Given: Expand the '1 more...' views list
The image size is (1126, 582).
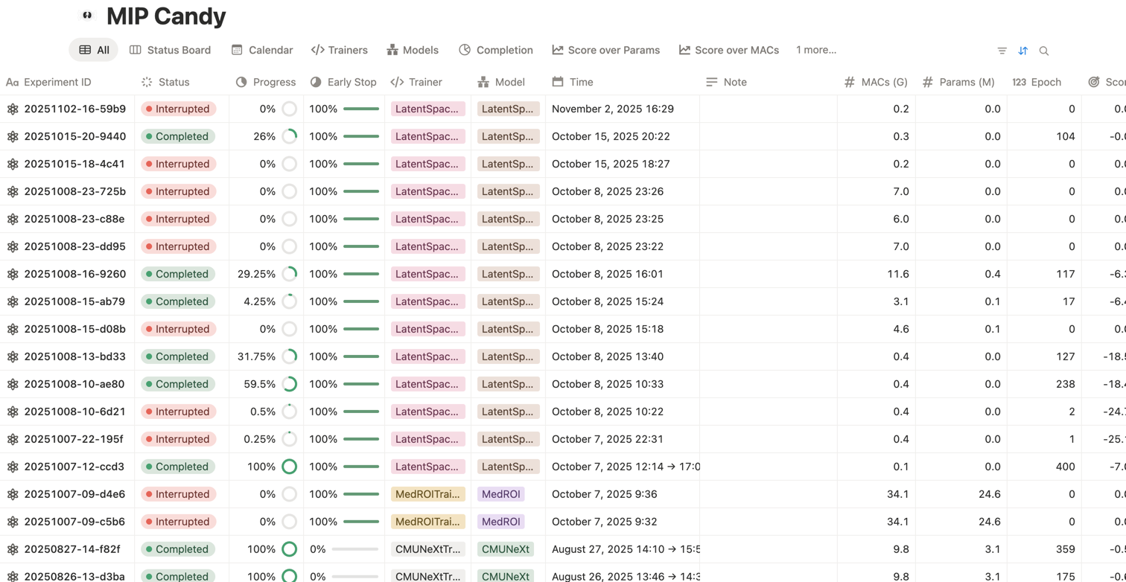Looking at the screenshot, I should coord(816,51).
